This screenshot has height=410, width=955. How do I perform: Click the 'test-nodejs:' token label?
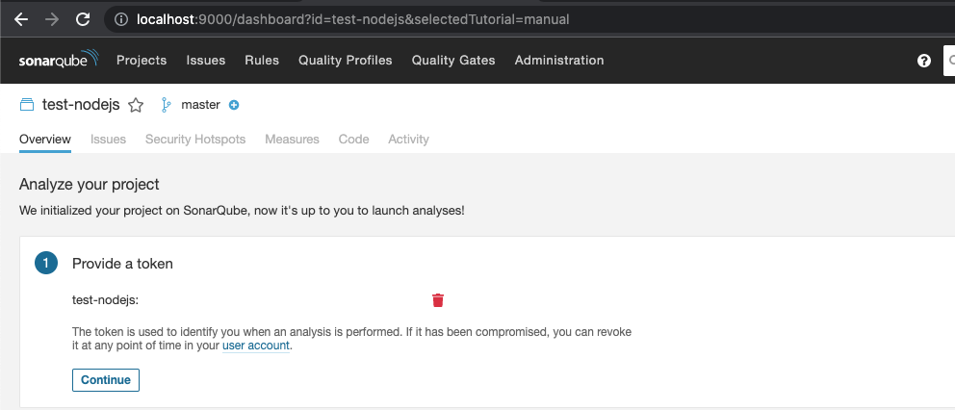click(x=105, y=299)
